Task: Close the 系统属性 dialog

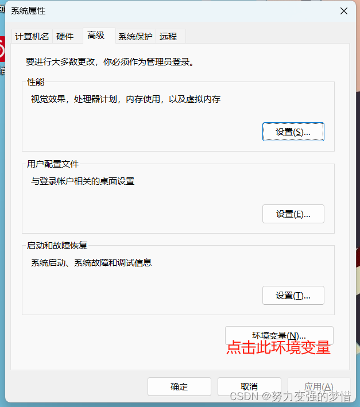Action: (x=344, y=11)
